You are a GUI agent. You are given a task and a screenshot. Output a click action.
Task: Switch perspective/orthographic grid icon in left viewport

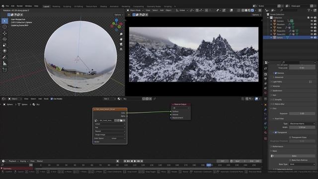tap(121, 49)
